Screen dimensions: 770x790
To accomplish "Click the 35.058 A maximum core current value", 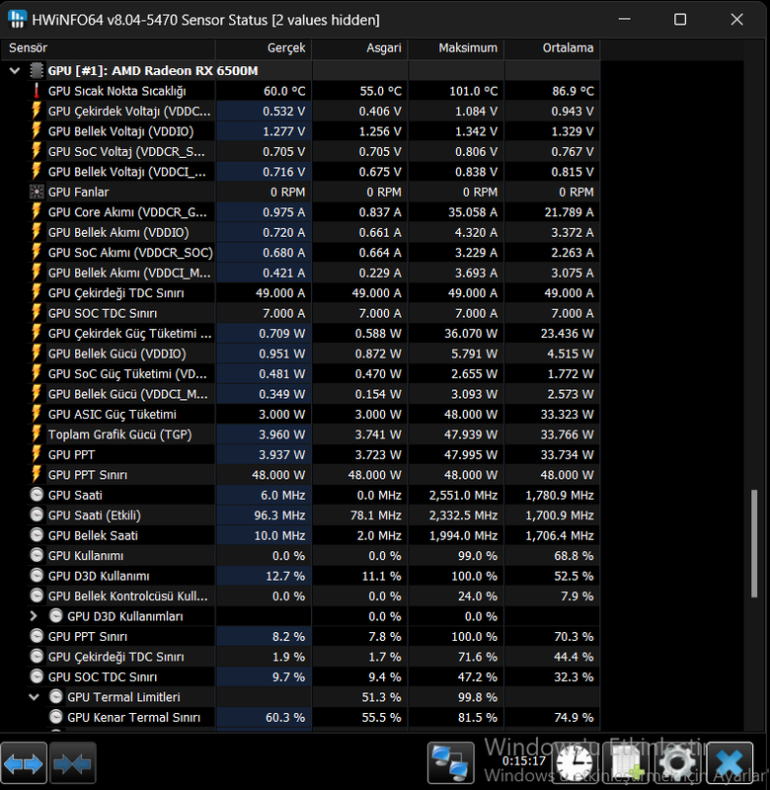I will coord(473,212).
